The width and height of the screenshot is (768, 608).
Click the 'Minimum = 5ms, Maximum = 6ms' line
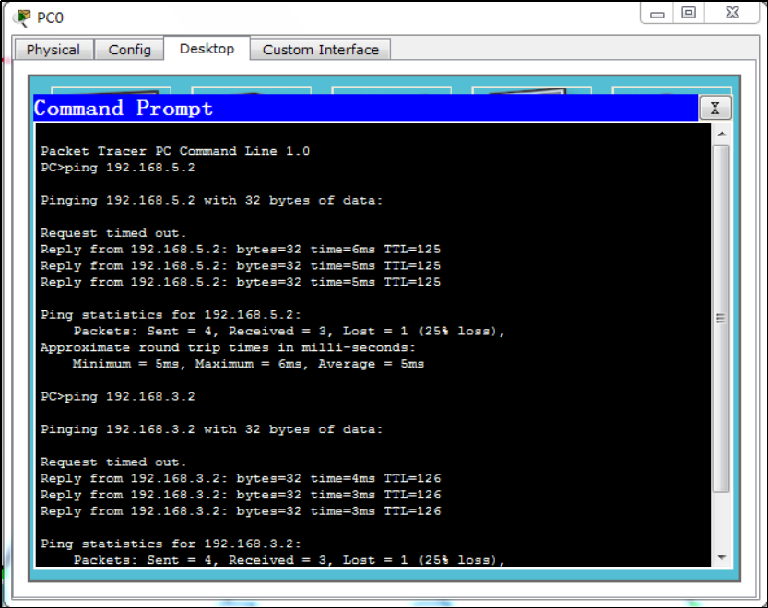248,364
